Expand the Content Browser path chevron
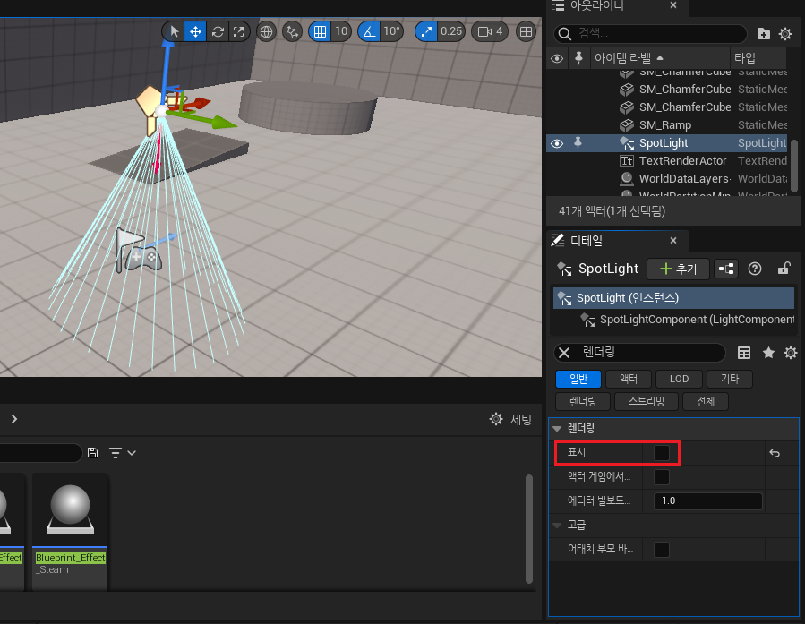The height and width of the screenshot is (624, 805). click(14, 419)
